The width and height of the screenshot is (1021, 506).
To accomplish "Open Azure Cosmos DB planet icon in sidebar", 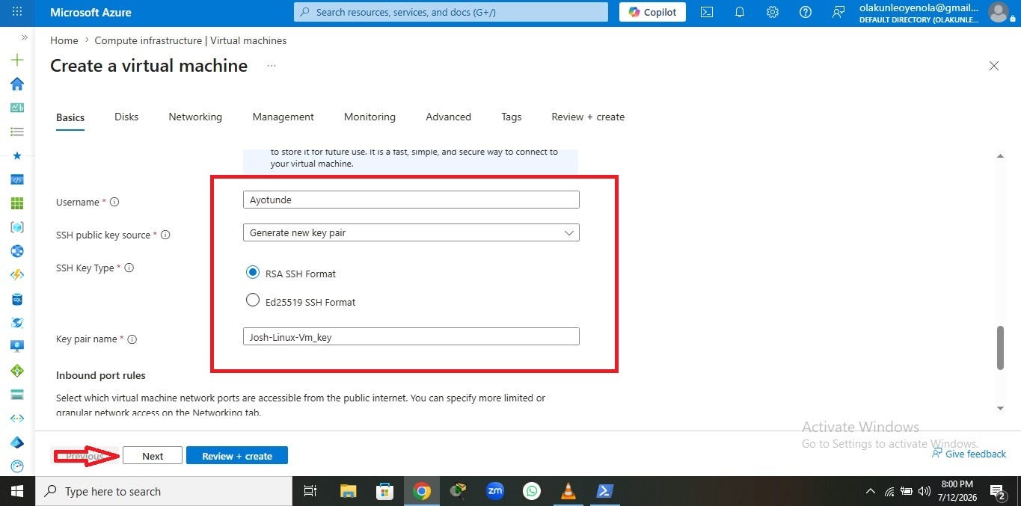I will click(x=17, y=323).
